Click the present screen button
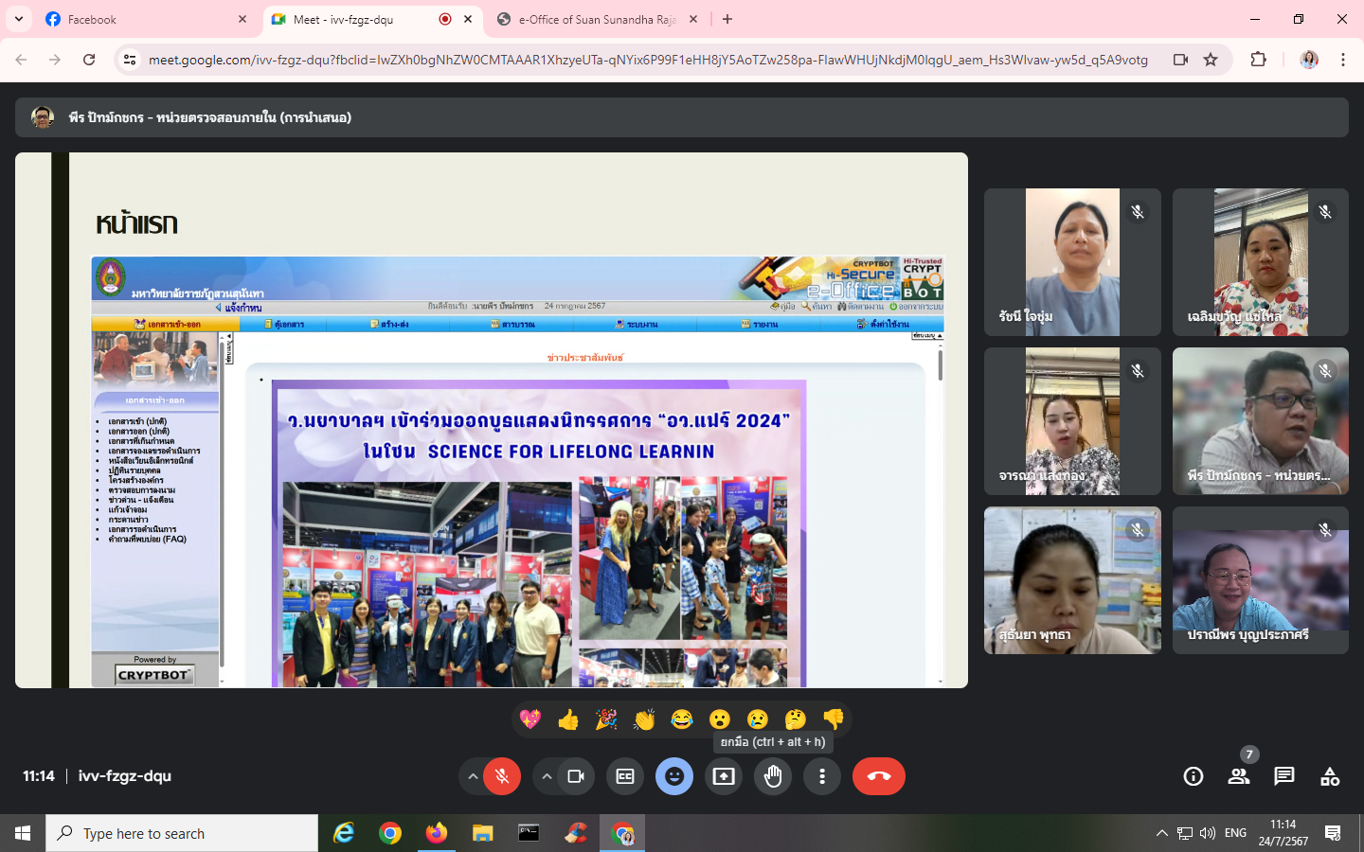 click(724, 776)
